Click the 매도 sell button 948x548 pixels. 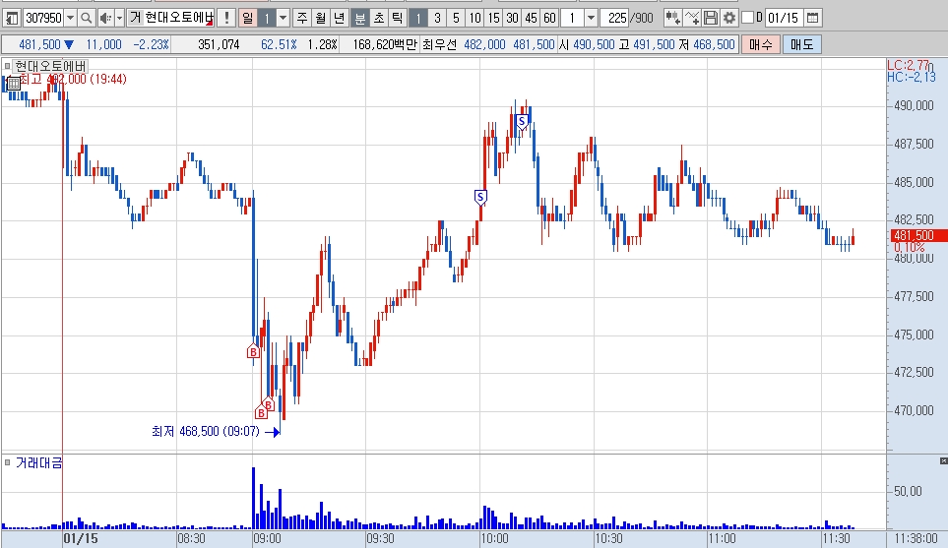tap(801, 44)
